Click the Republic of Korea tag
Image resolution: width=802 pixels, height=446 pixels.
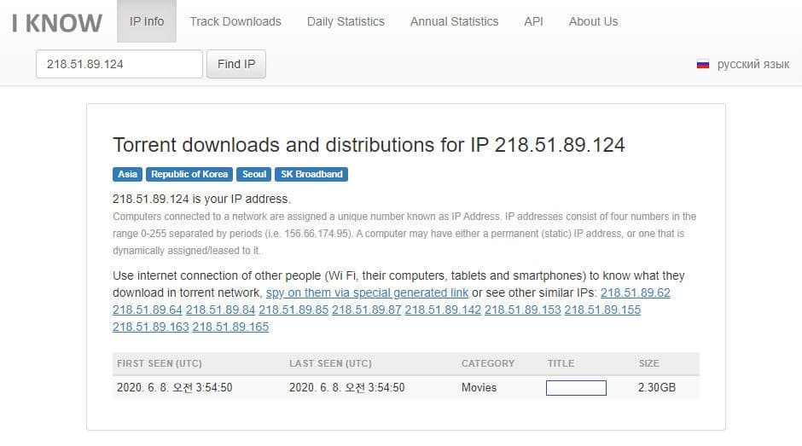(189, 175)
